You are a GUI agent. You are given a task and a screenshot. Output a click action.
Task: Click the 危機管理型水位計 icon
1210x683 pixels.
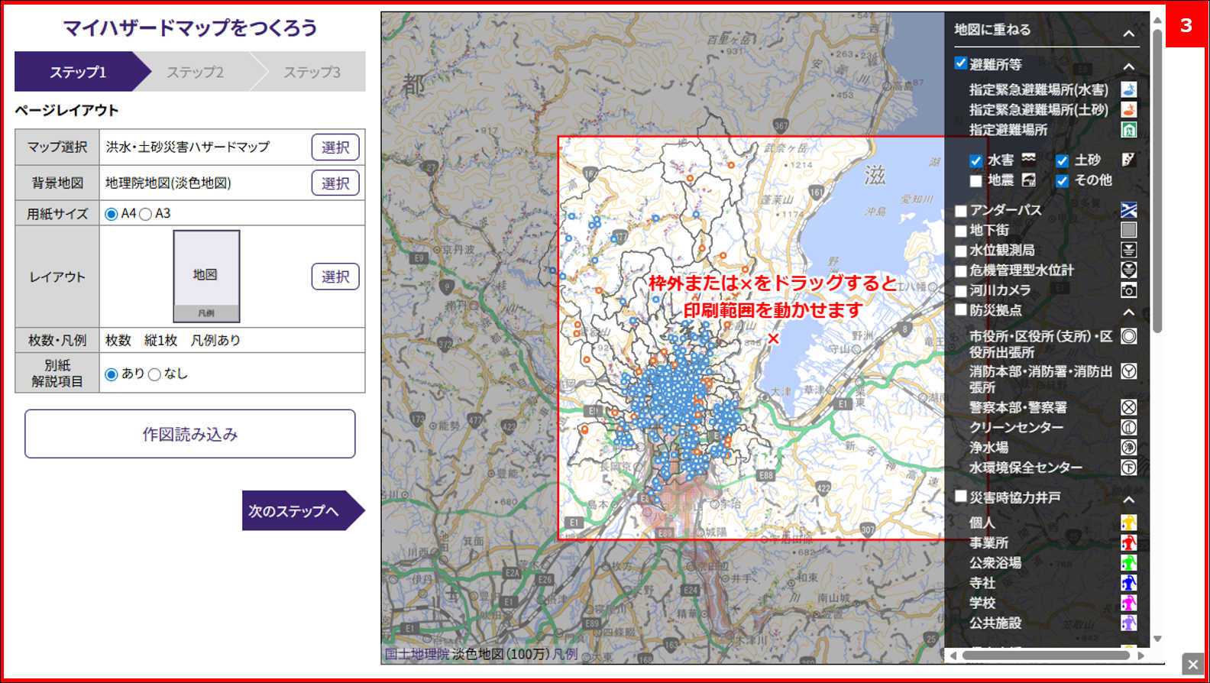1128,270
